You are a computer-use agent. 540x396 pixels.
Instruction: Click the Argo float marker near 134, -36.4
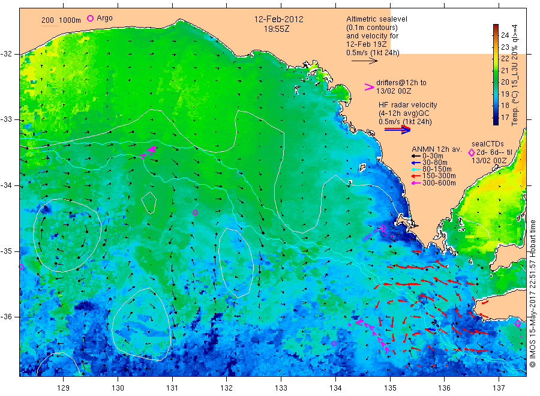click(334, 343)
